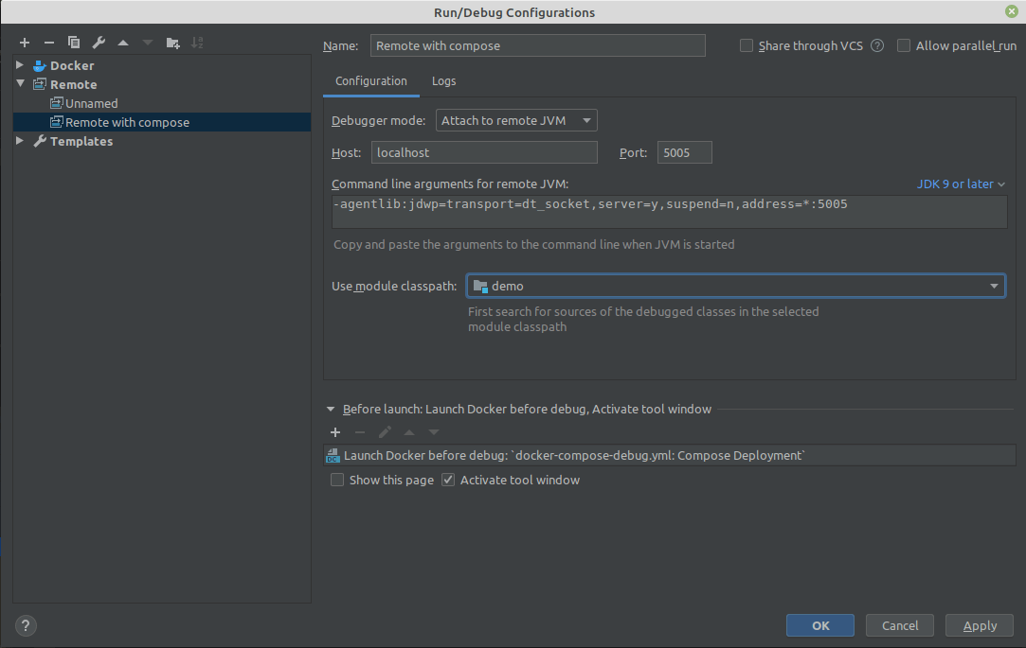Copy the selected configuration
The height and width of the screenshot is (648, 1026).
(x=73, y=43)
